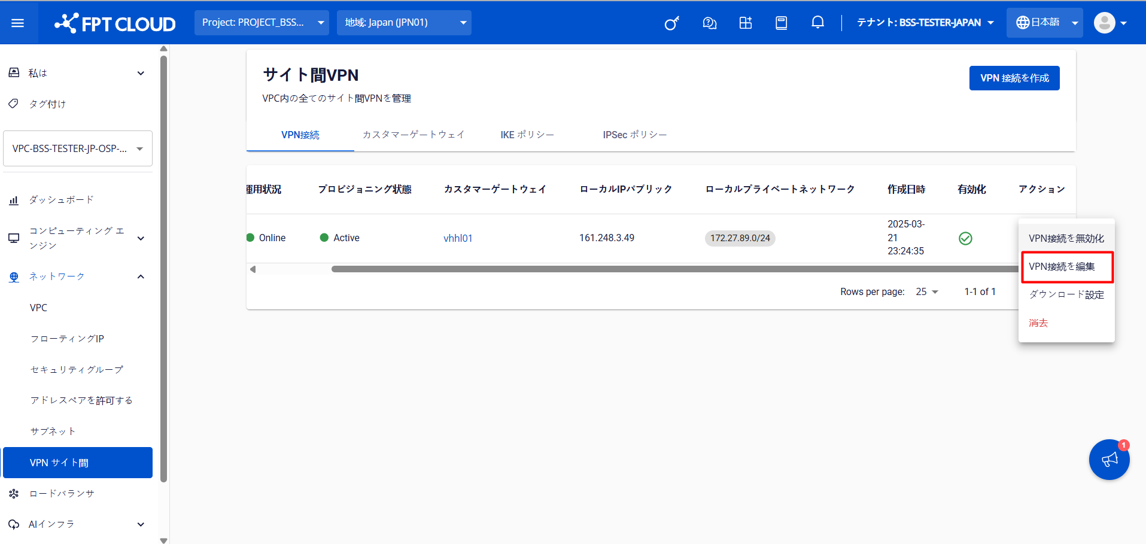
Task: Open the VPC-BSS-TESTER-JP-OSP selector
Action: tap(78, 148)
